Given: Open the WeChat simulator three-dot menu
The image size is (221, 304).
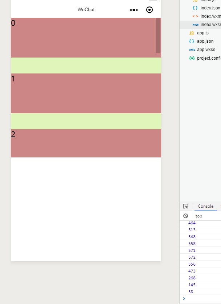Looking at the screenshot, I should coord(134,10).
